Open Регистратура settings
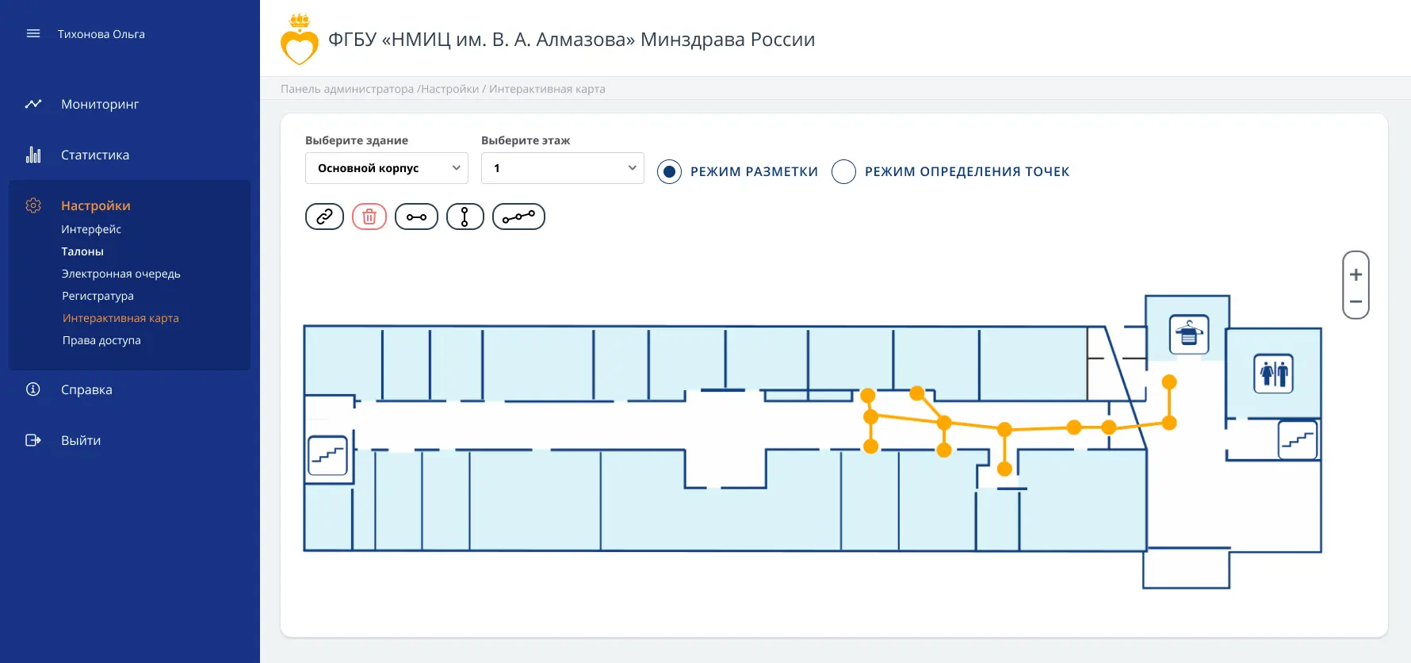This screenshot has height=663, width=1411. point(98,296)
